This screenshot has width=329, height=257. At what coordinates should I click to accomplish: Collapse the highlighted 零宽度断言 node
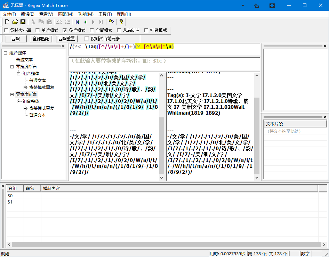(x=12, y=94)
